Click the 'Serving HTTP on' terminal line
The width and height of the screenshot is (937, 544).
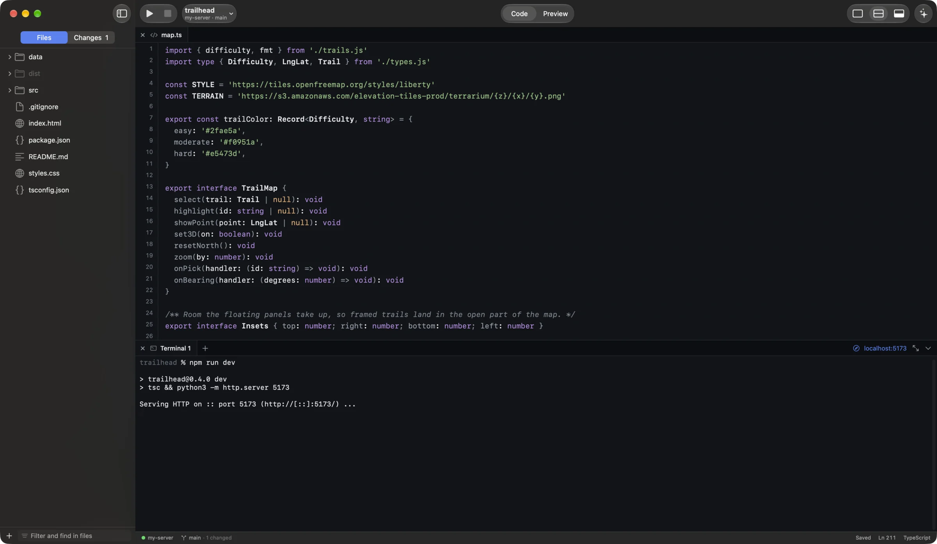click(248, 404)
